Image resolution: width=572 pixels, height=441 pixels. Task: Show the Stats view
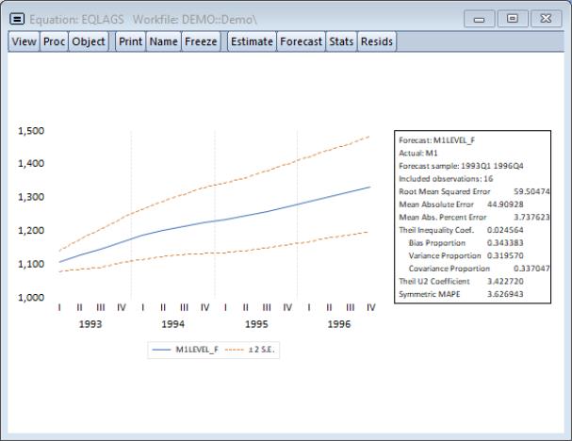click(x=340, y=41)
